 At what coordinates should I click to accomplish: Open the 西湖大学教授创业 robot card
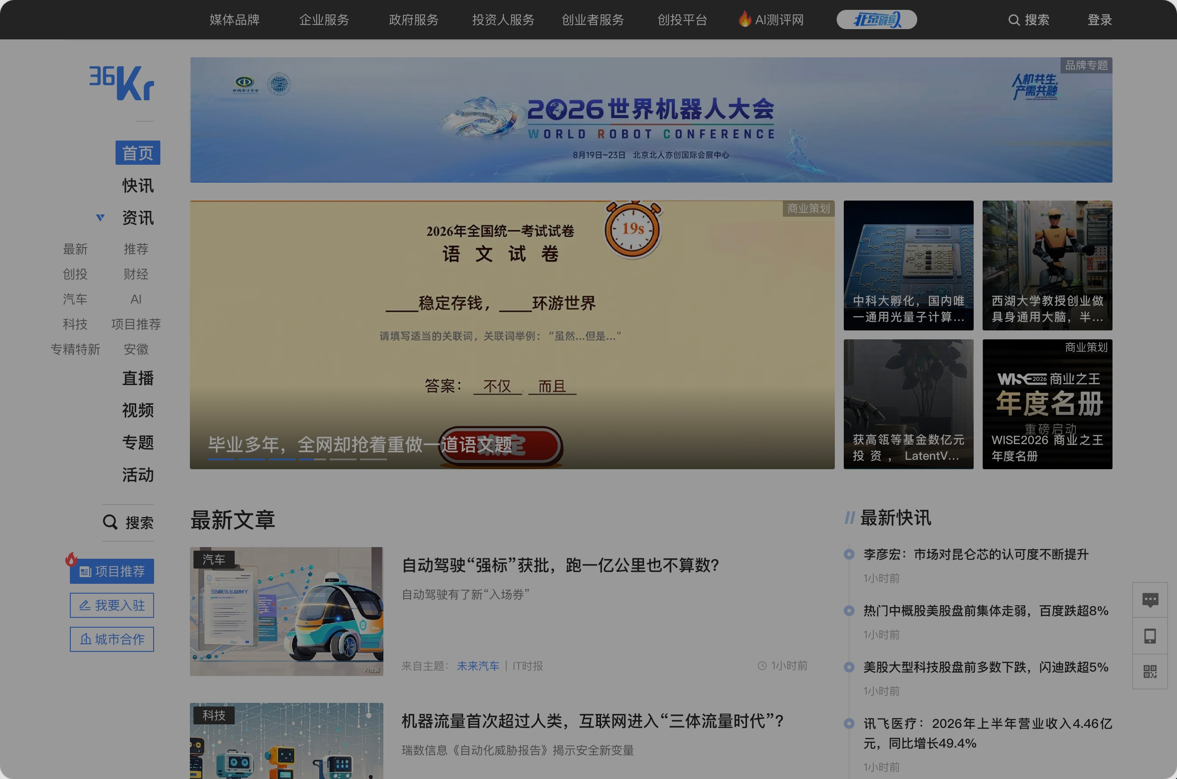tap(1047, 265)
